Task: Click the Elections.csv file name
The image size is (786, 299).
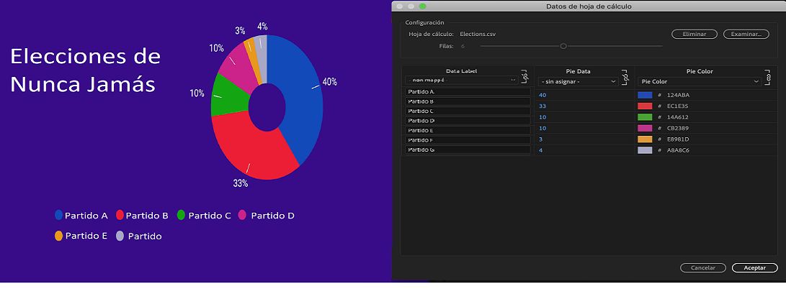Action: click(478, 34)
